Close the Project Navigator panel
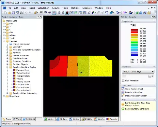Screen dimensions: 158x127 40,17
